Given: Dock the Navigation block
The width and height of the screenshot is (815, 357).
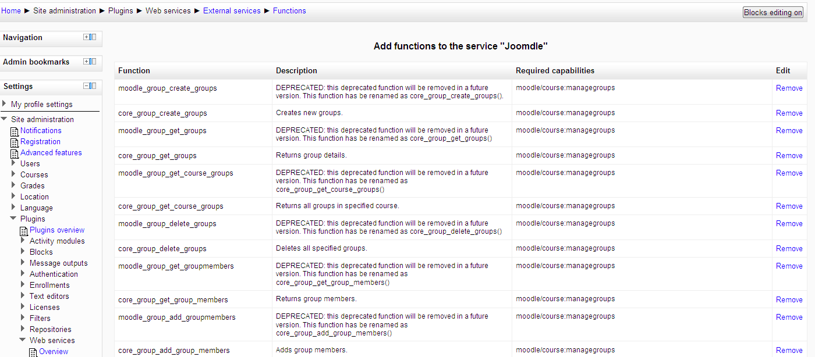Looking at the screenshot, I should [93, 37].
